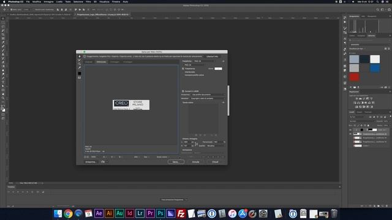
Task: Toggle the Converti in sRGB checkbox
Action: click(183, 91)
